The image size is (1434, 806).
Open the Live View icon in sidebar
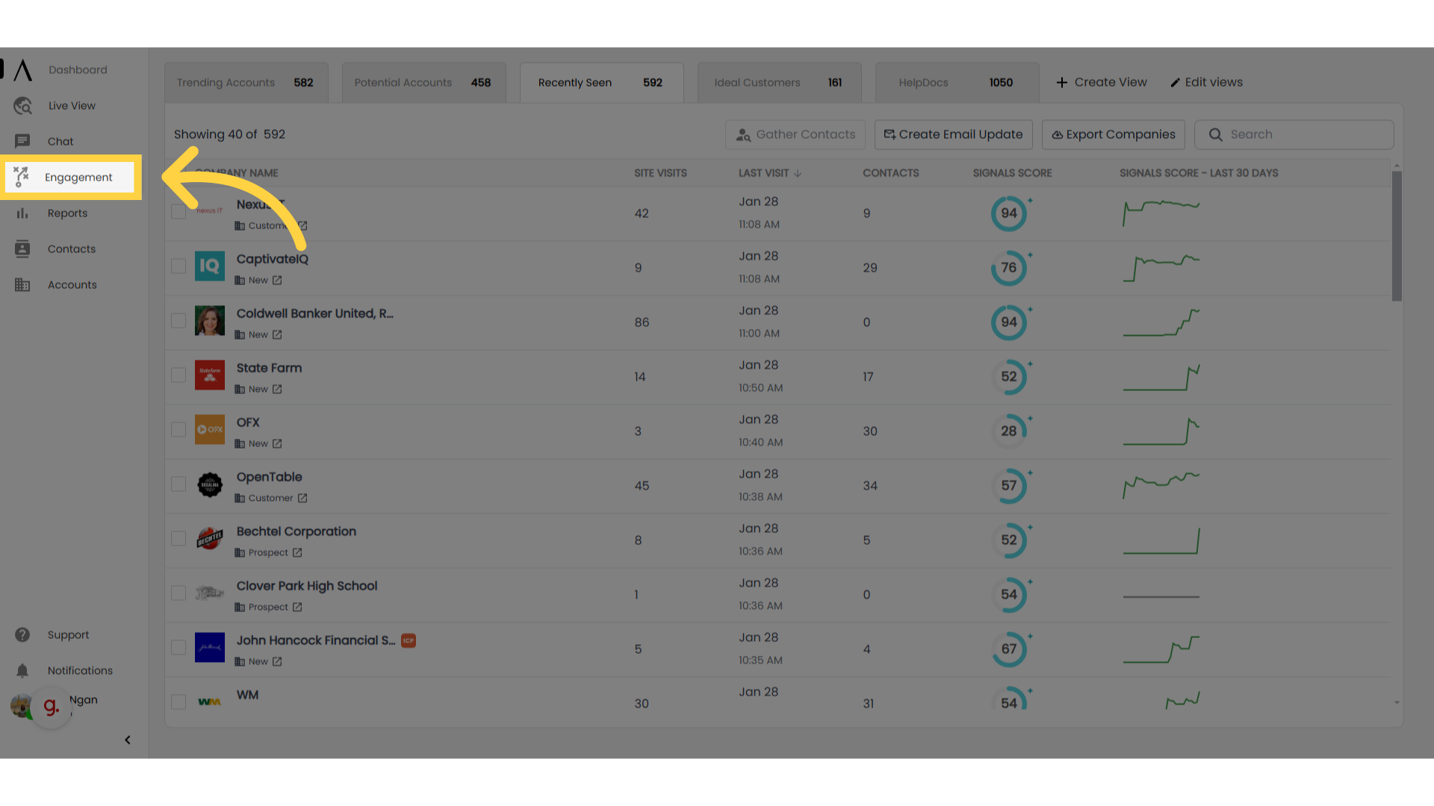point(22,106)
